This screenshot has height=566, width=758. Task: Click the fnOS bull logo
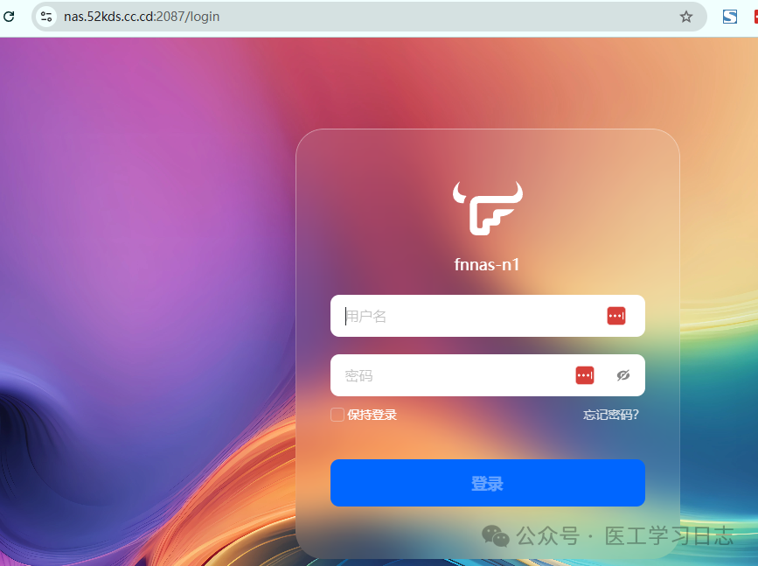tap(487, 208)
